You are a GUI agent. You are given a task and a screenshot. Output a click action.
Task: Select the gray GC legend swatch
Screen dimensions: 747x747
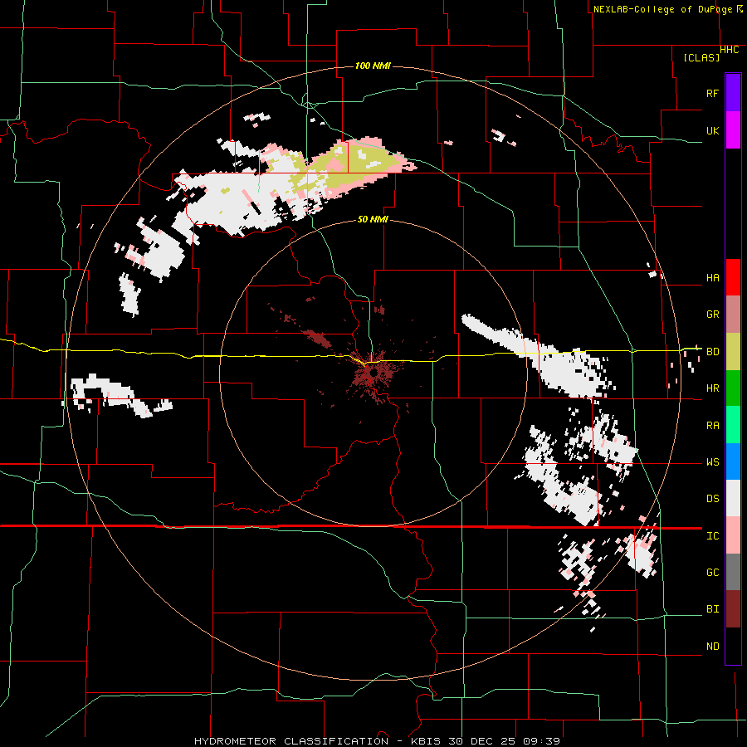pyautogui.click(x=733, y=572)
